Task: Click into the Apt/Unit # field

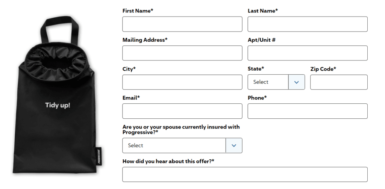Action: [308, 53]
